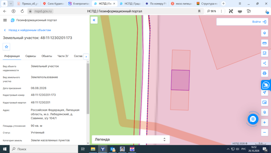Click the cadastral number 48:11:1230201:173 value

[x=43, y=95]
